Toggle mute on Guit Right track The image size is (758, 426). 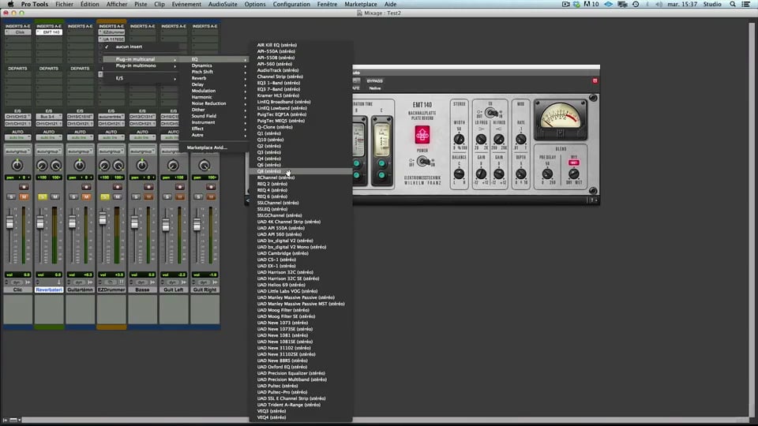(211, 196)
